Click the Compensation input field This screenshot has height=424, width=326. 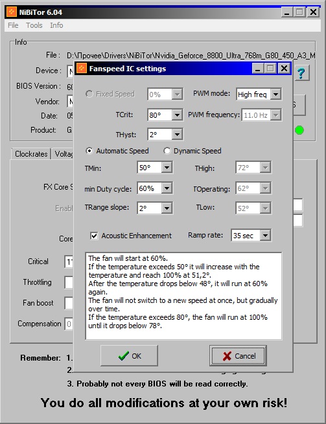(69, 324)
